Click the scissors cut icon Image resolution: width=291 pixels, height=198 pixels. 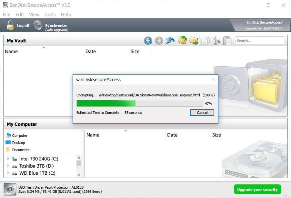tap(216, 40)
